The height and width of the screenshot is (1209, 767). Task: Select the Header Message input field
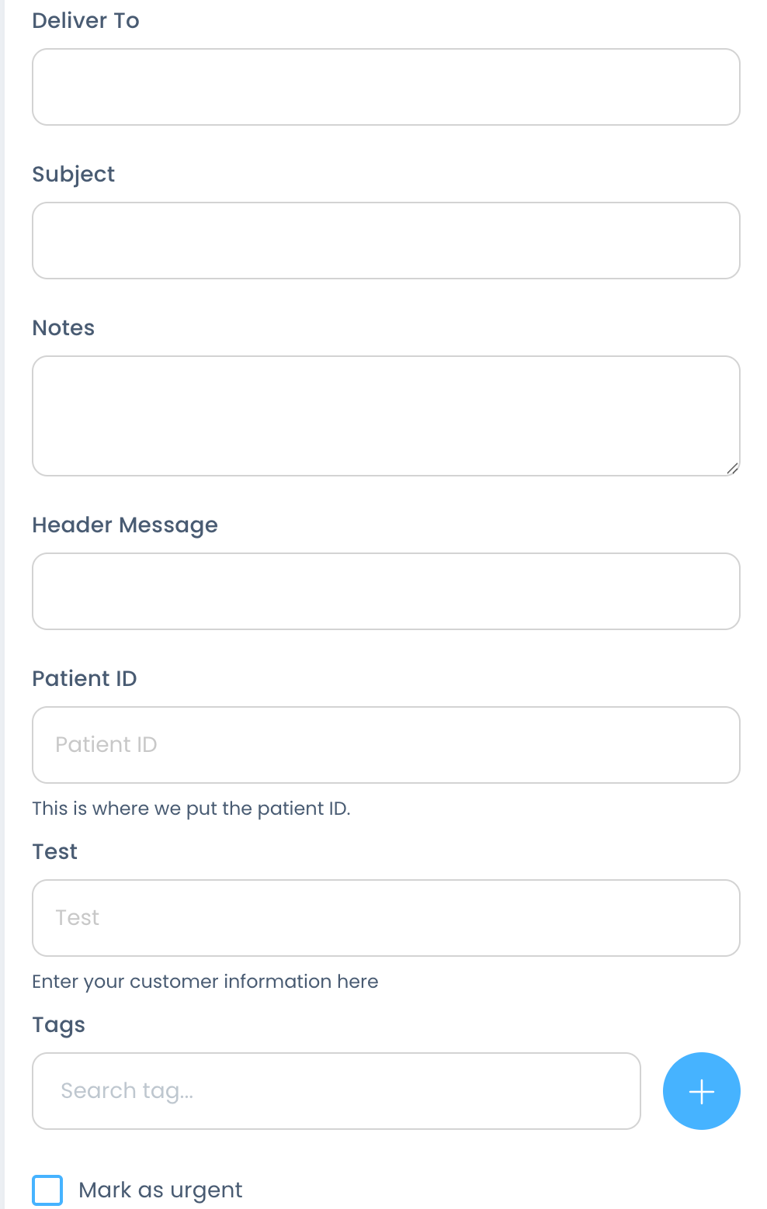click(x=386, y=591)
